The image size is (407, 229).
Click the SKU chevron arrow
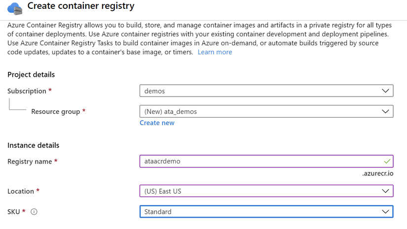(x=385, y=212)
